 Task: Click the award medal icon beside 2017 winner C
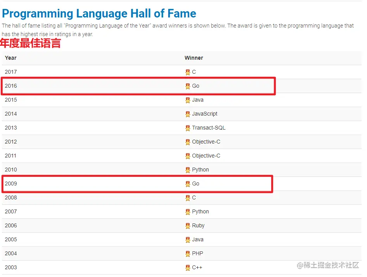[188, 72]
